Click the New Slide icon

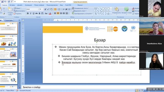pyautogui.click(x=10, y=9)
